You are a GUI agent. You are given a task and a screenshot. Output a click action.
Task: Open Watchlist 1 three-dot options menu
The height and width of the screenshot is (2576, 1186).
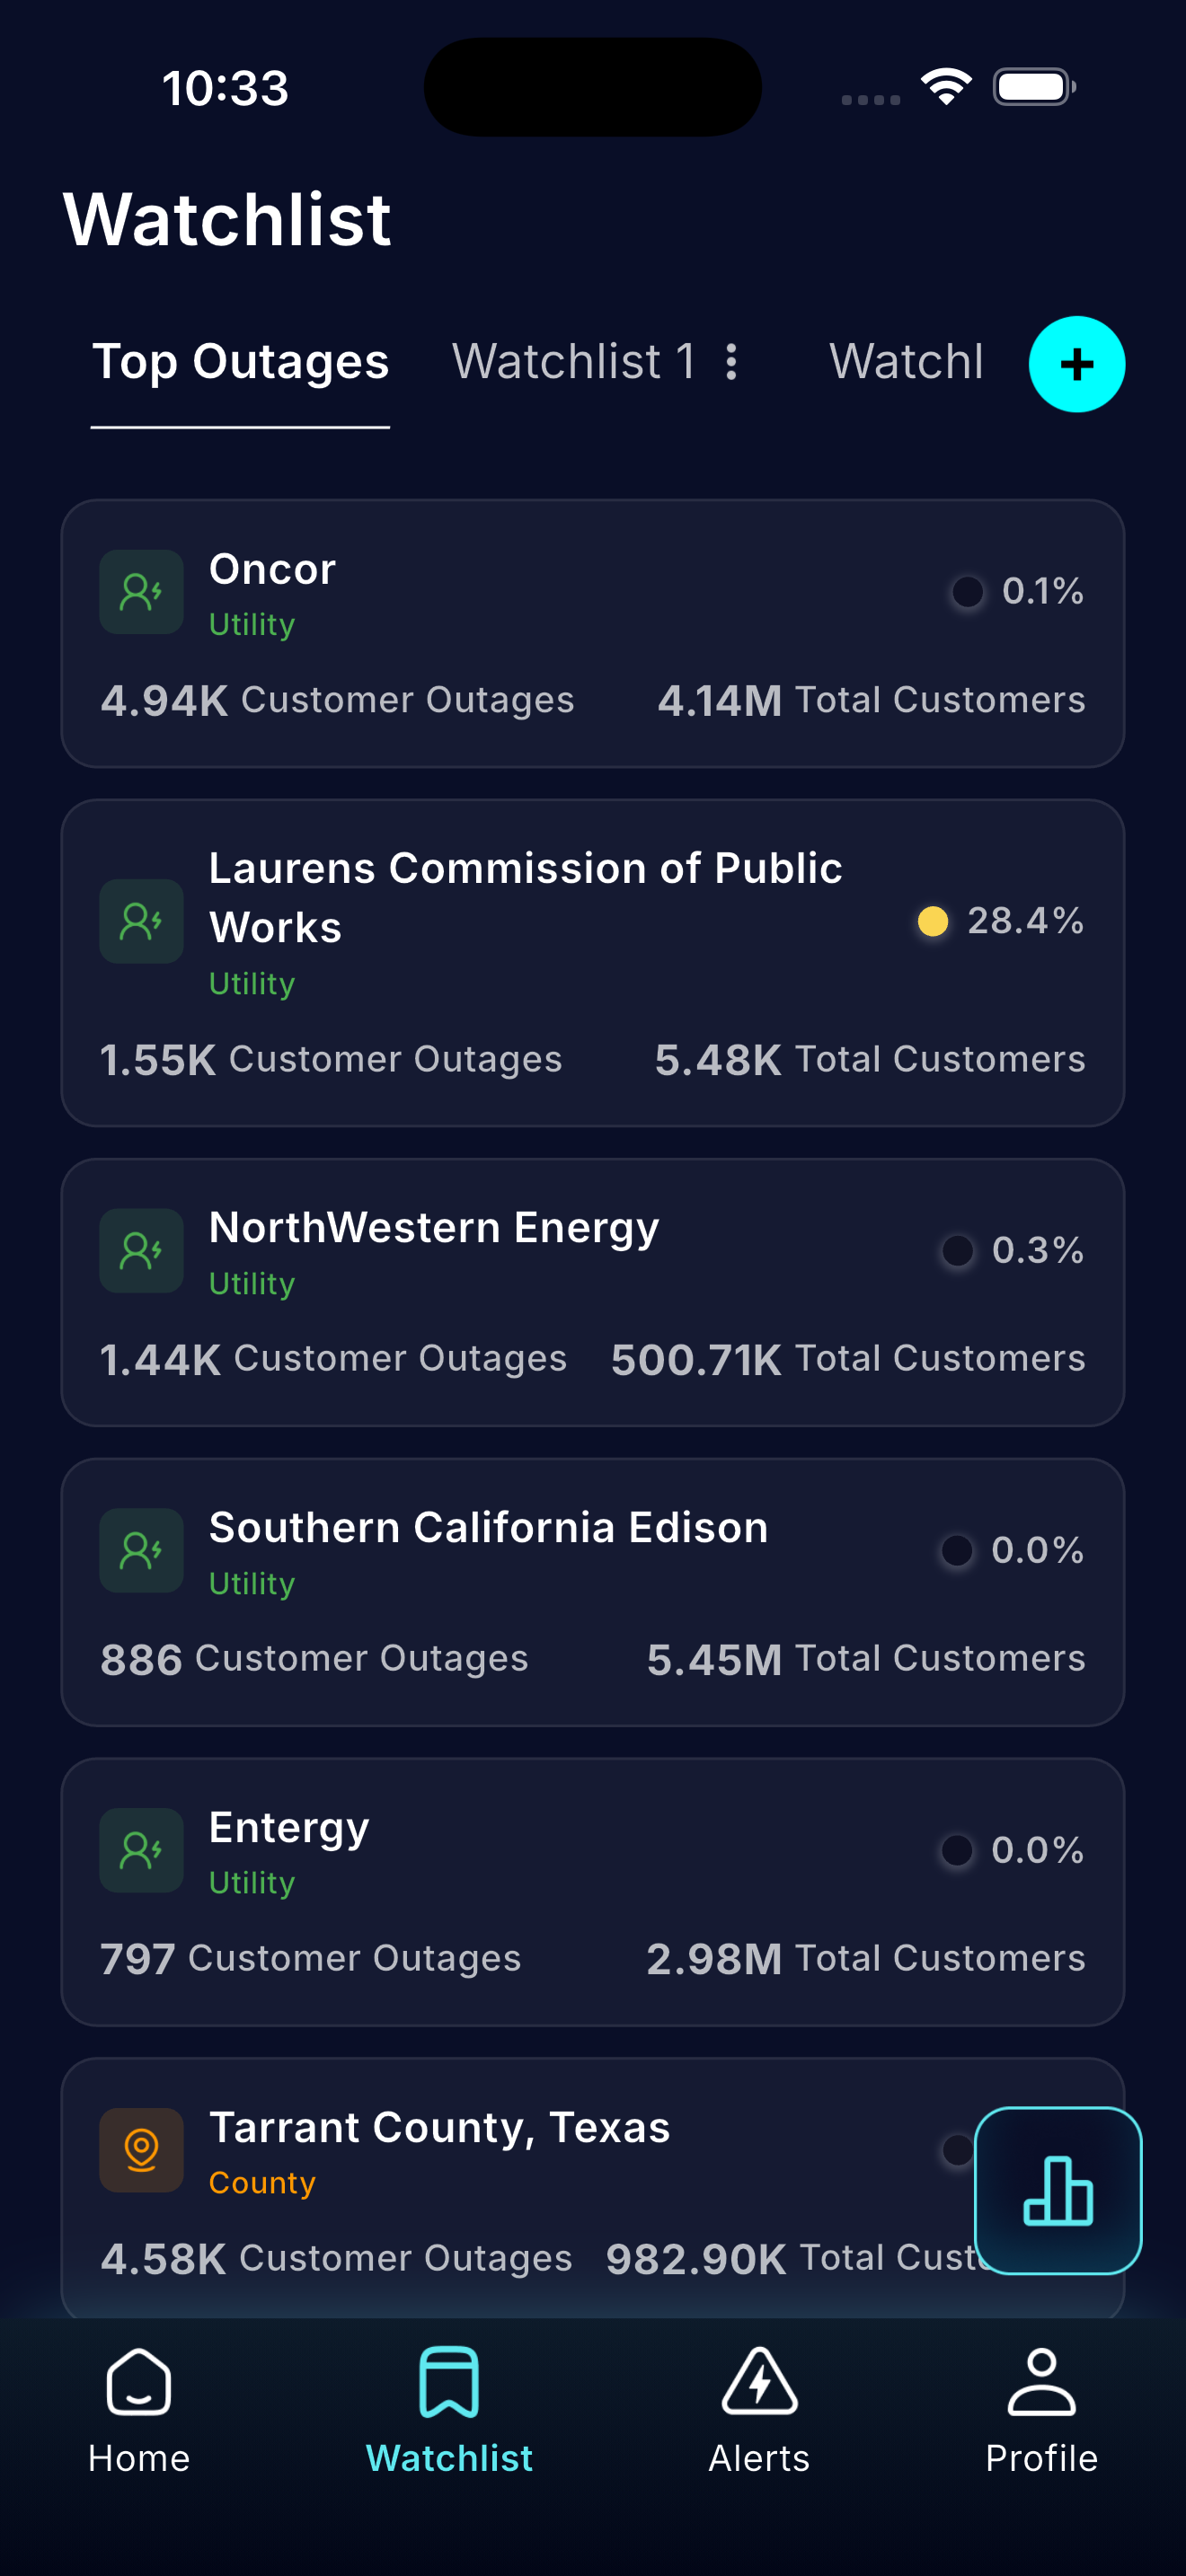click(x=732, y=362)
